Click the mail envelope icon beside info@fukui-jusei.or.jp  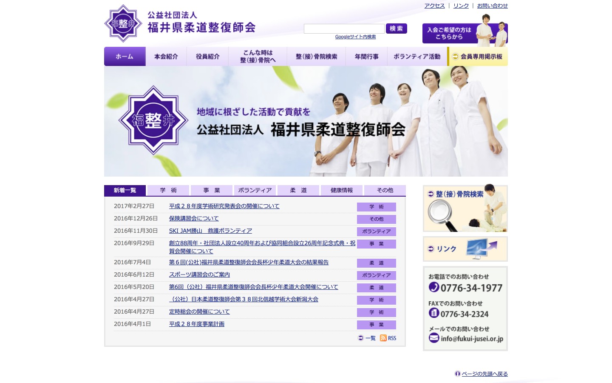(434, 338)
